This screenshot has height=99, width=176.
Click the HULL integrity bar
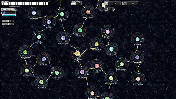[25, 4]
